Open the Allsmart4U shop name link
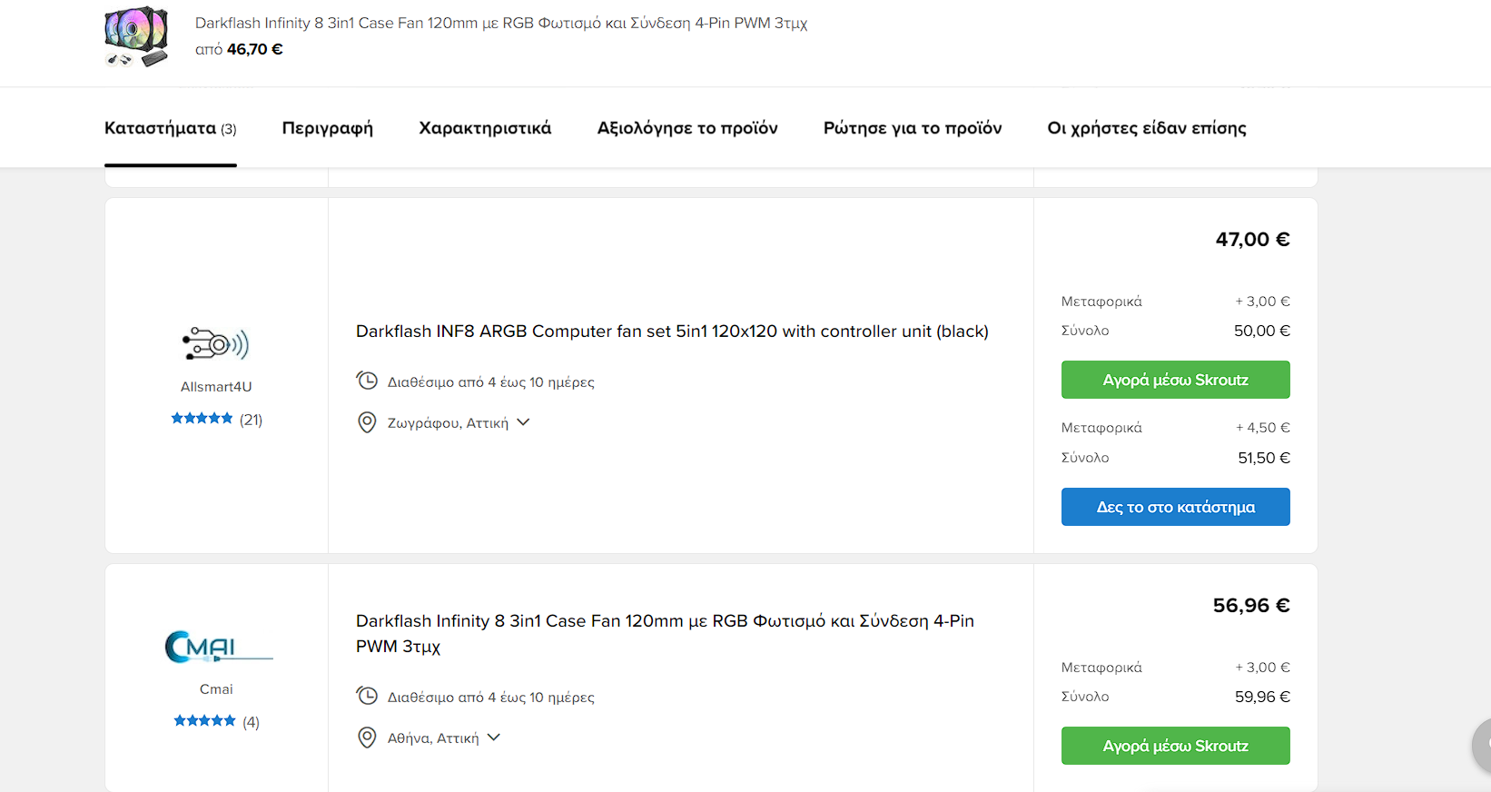This screenshot has height=792, width=1491. click(216, 387)
